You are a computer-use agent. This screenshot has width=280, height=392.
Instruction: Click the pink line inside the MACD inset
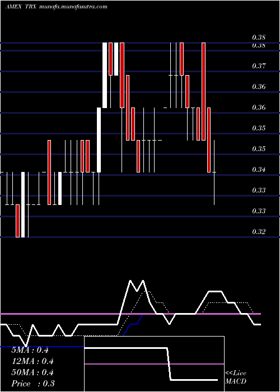tap(154, 364)
